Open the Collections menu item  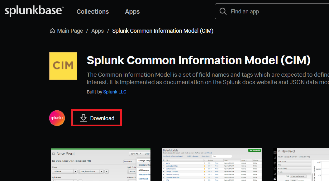(93, 12)
